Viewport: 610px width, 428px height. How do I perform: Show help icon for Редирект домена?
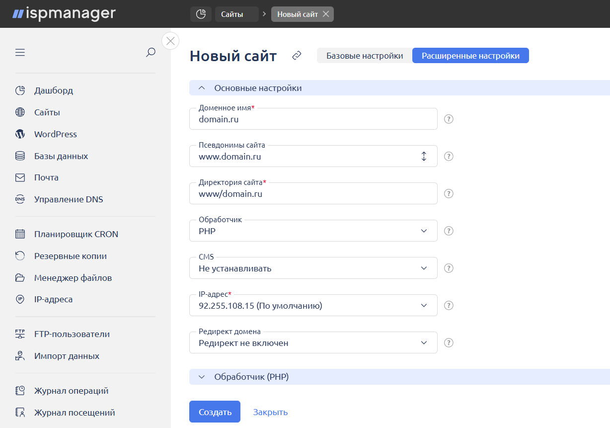tap(449, 343)
